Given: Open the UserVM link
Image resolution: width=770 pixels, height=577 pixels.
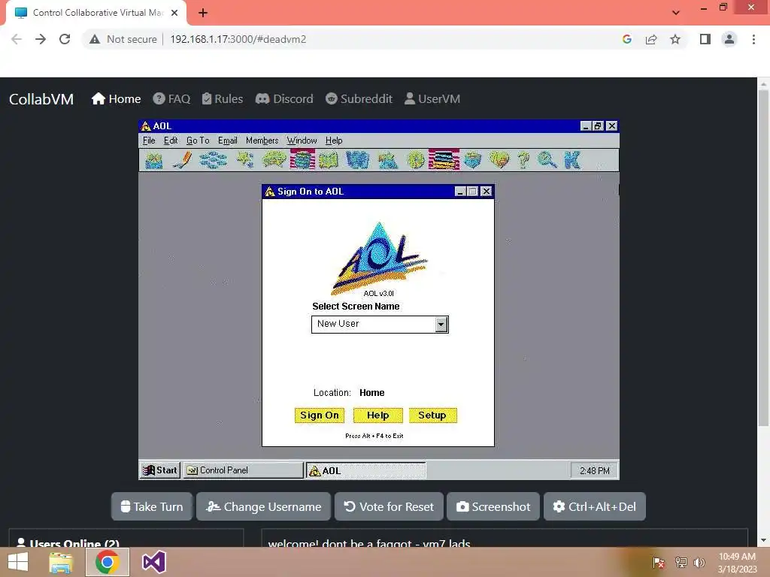Looking at the screenshot, I should pos(432,99).
